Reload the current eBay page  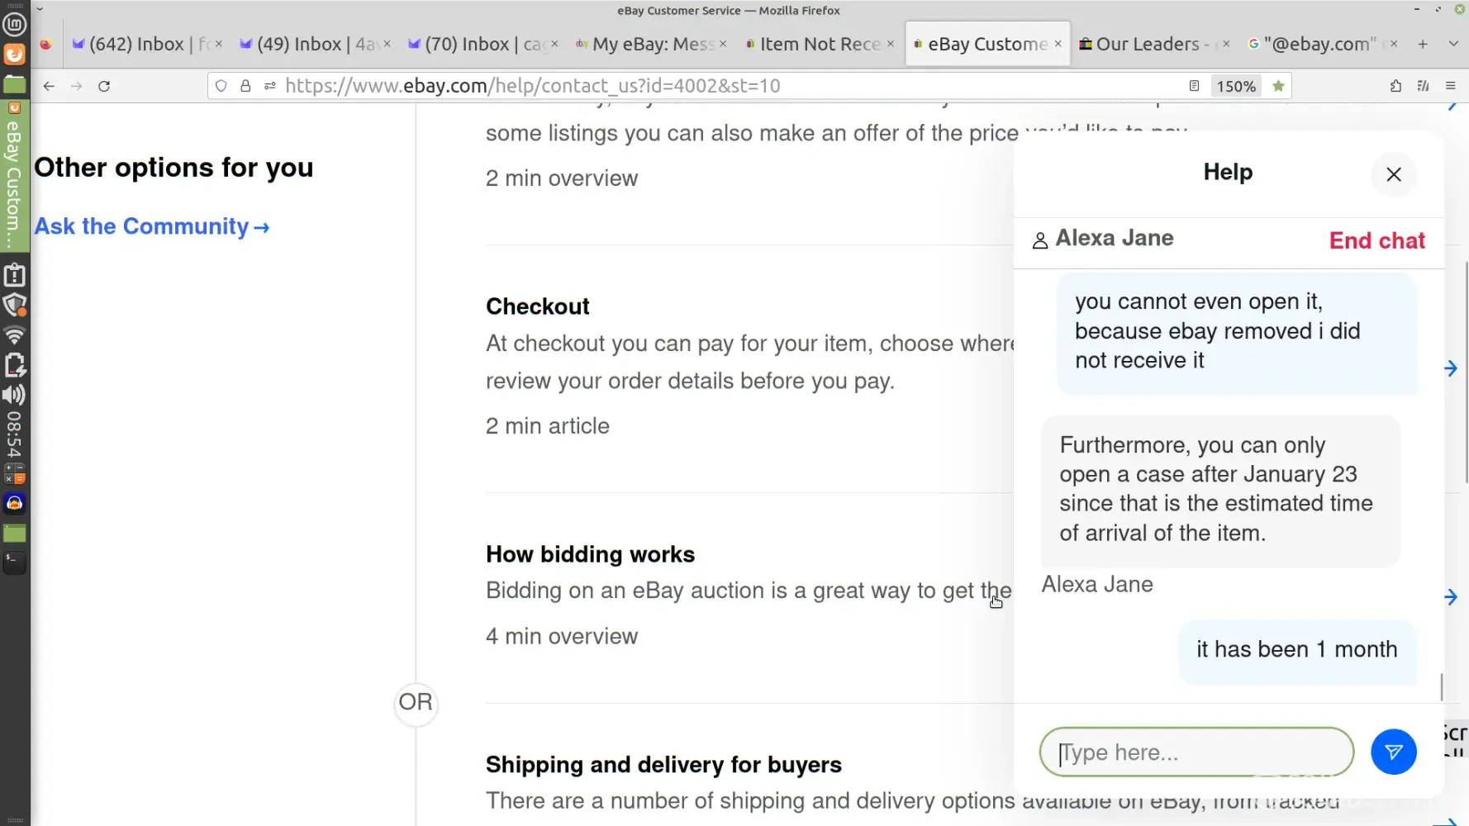(104, 86)
